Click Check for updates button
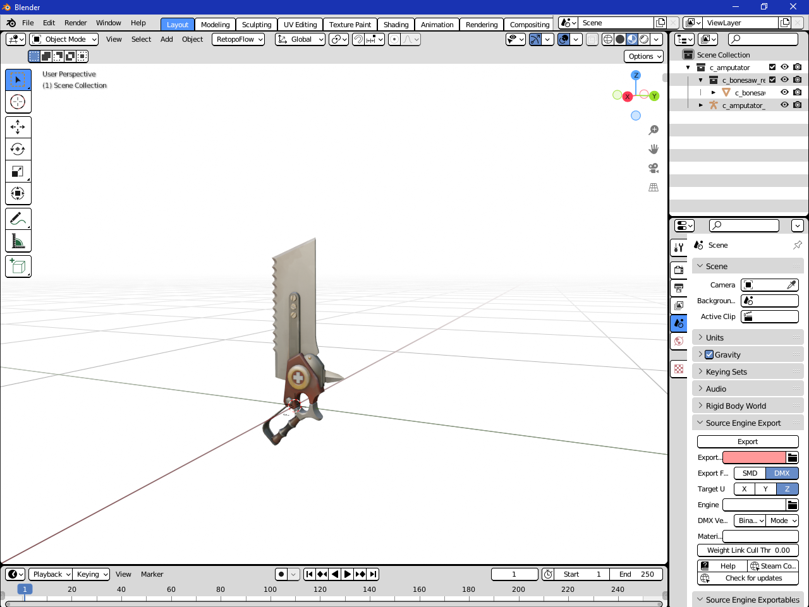Viewport: 809px width, 607px height. tap(748, 578)
